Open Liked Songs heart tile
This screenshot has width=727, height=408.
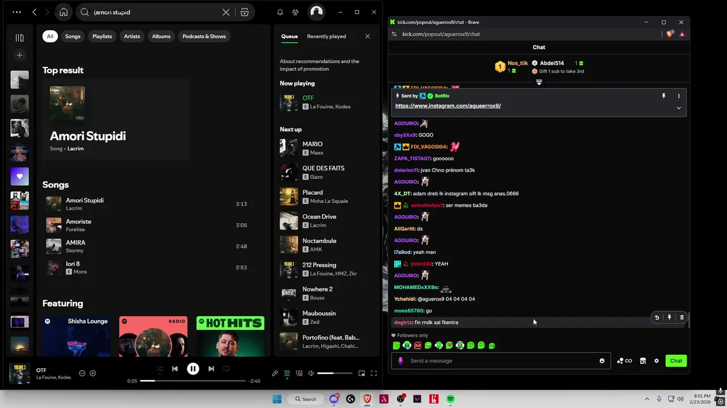(19, 176)
